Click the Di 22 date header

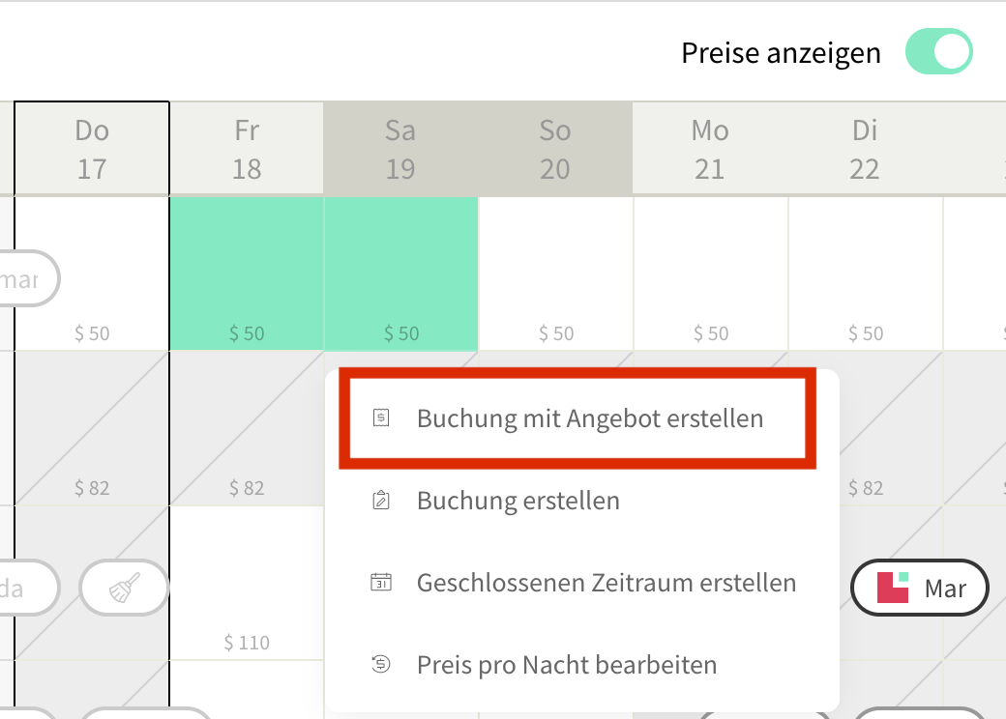pyautogui.click(x=864, y=149)
